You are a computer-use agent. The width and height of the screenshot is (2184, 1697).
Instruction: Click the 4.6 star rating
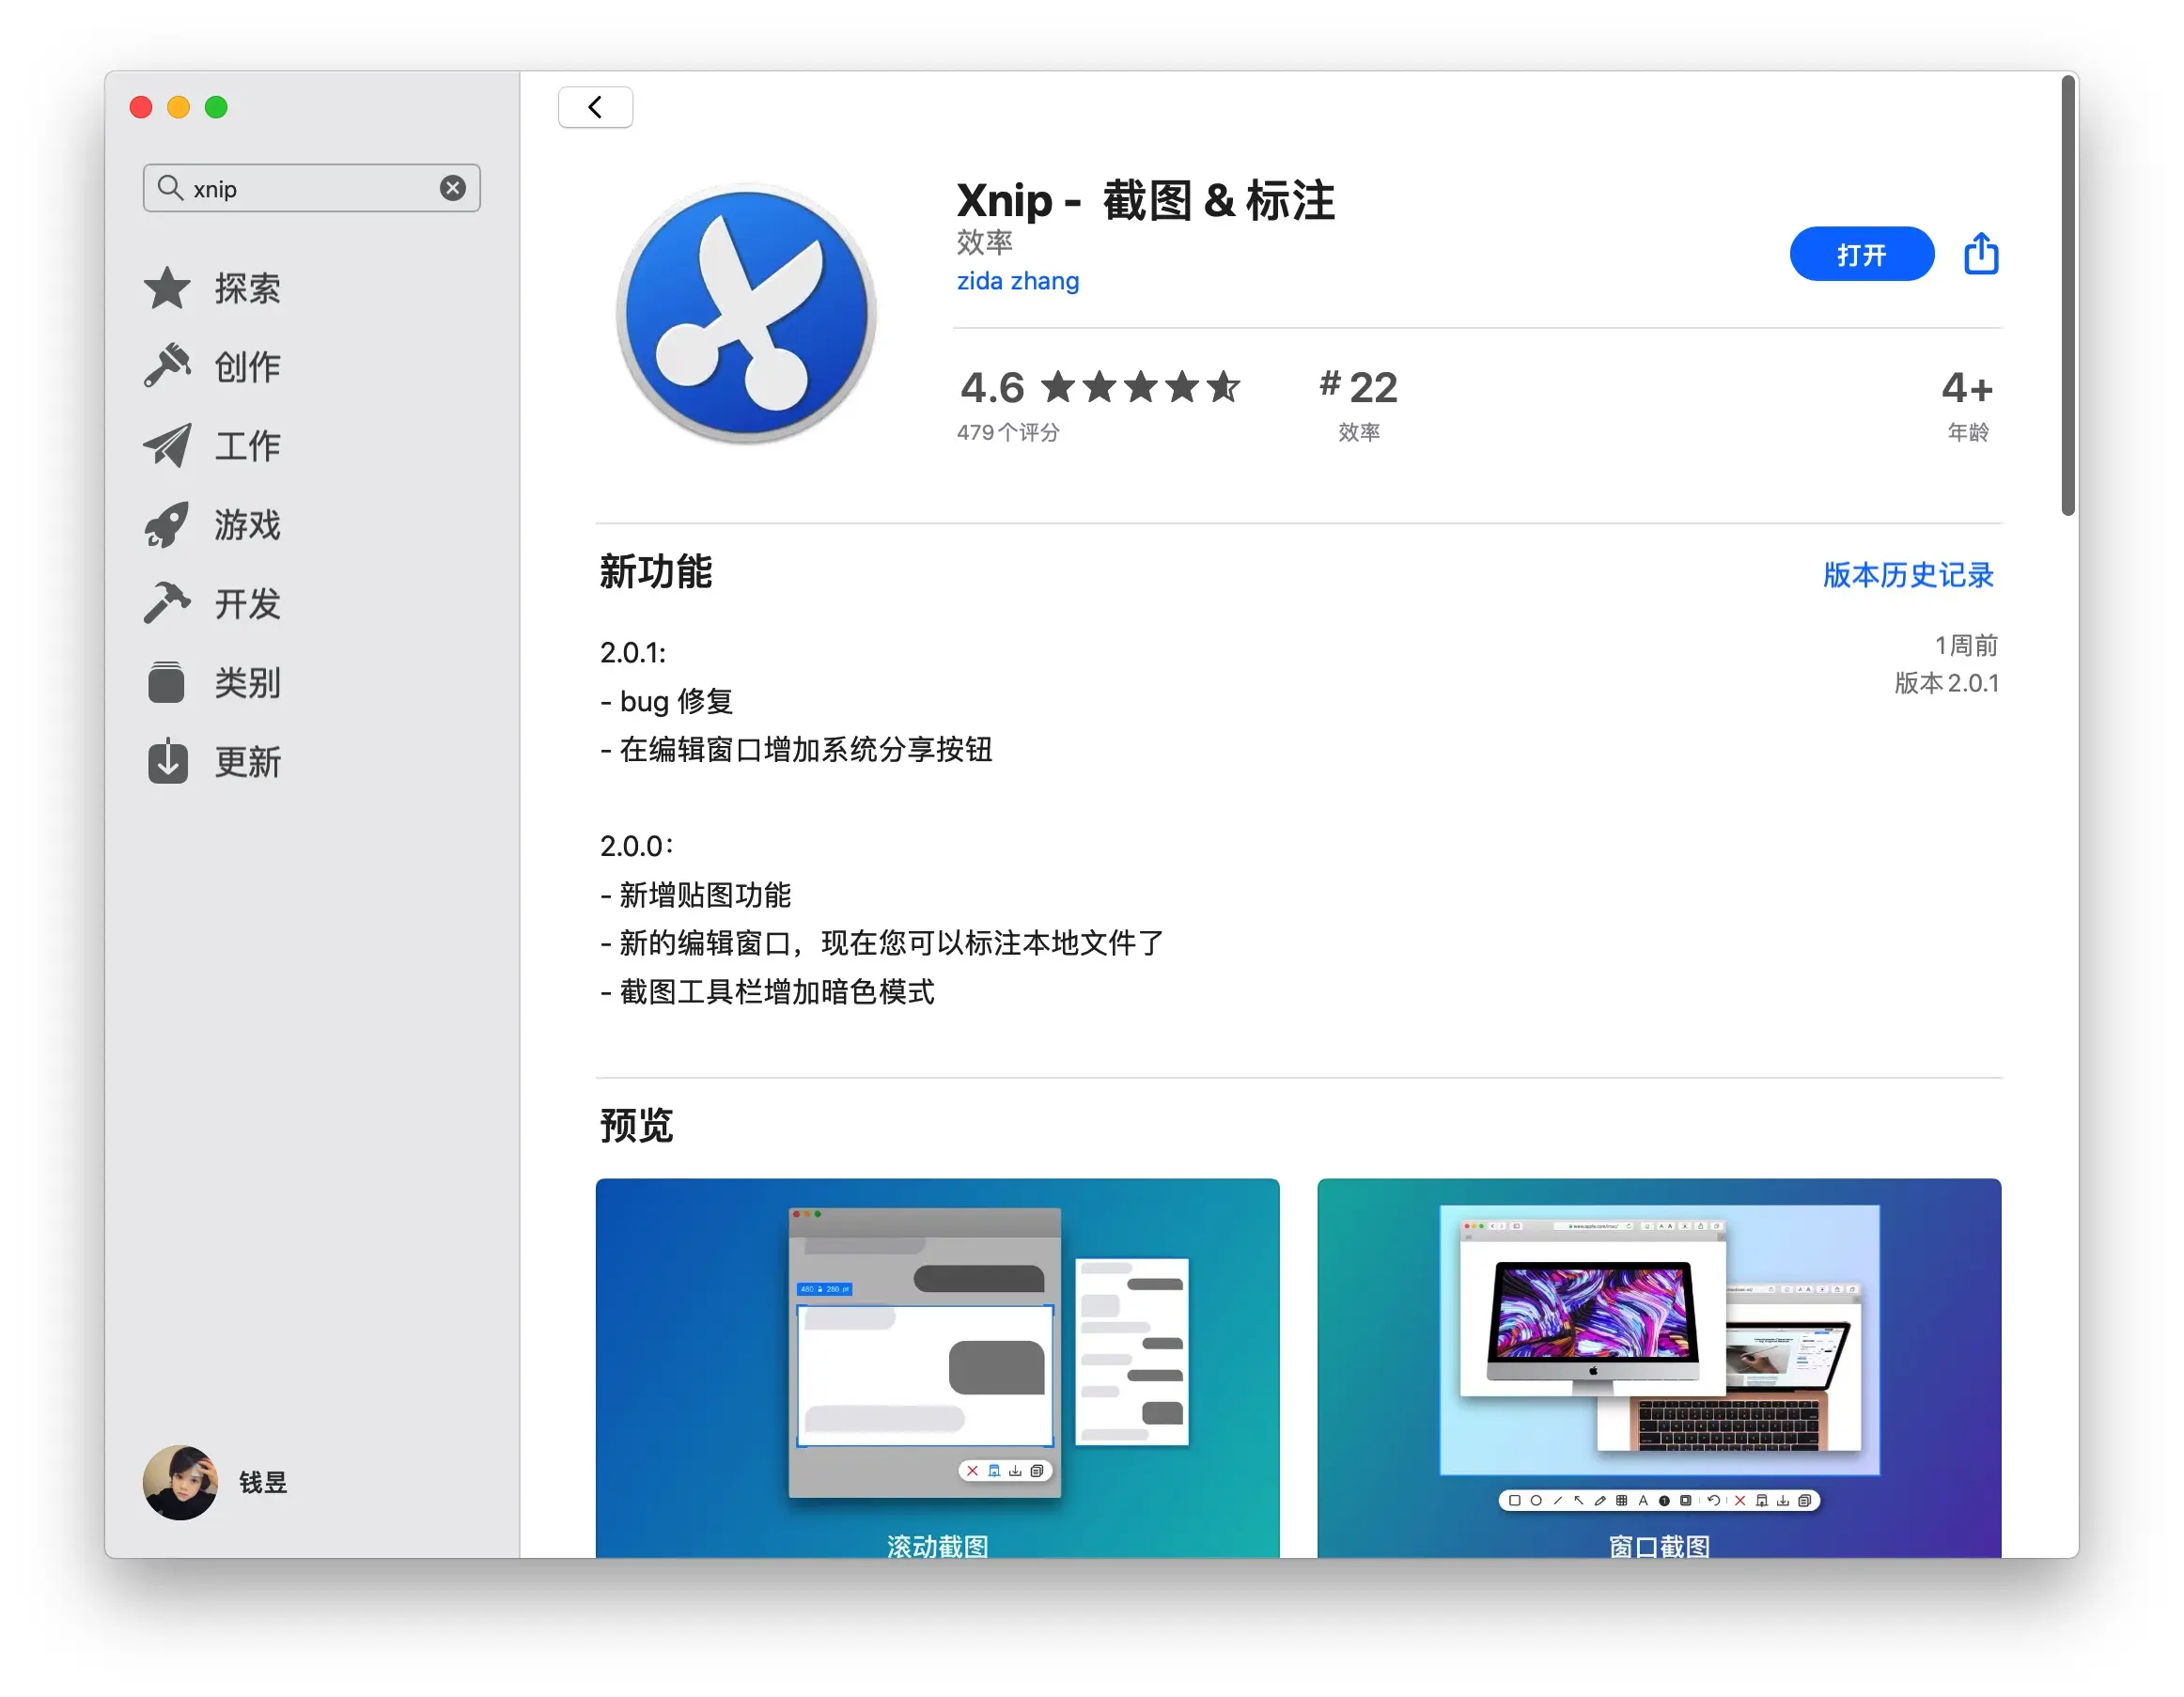[1100, 387]
